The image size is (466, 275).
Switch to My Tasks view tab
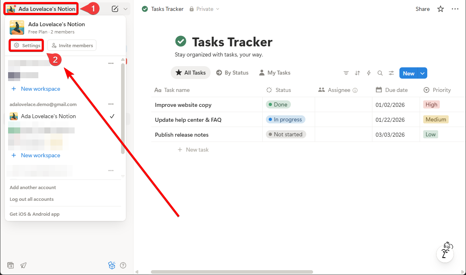pyautogui.click(x=275, y=73)
